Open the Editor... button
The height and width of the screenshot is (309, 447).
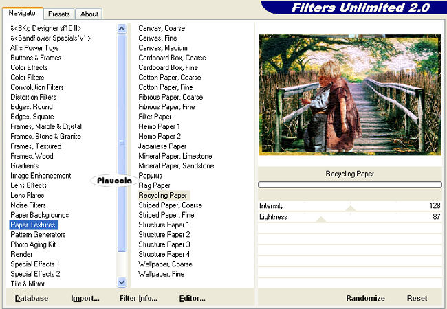tap(192, 298)
